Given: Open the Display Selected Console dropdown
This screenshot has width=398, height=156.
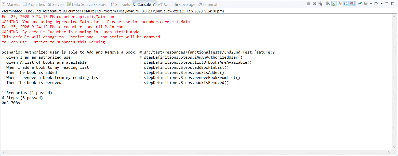Looking at the screenshot, I should 370,4.
